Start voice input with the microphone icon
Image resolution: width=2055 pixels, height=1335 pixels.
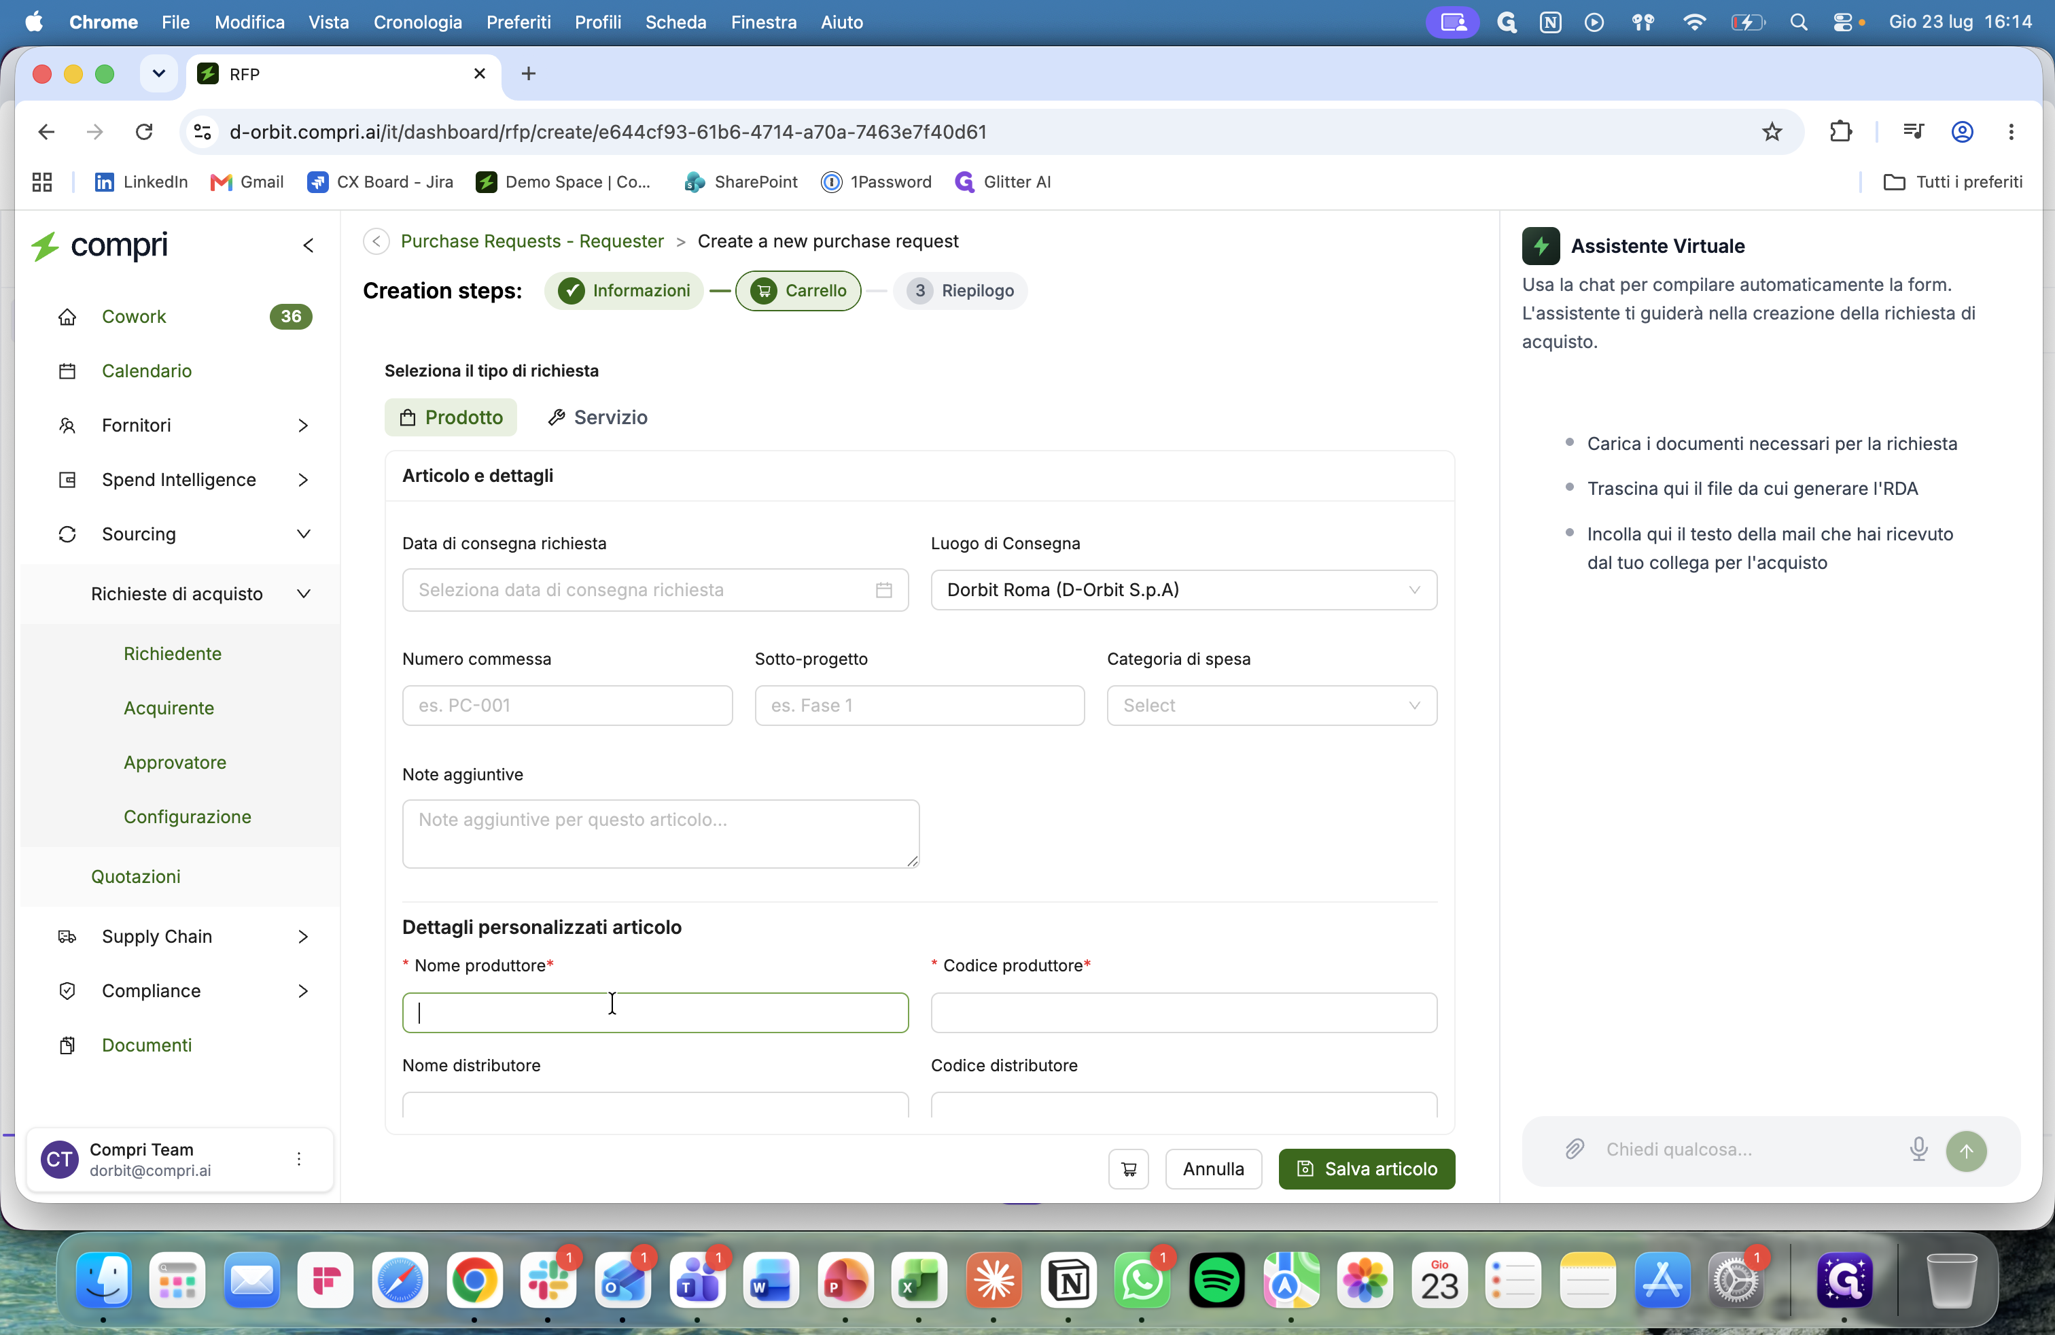click(1918, 1149)
